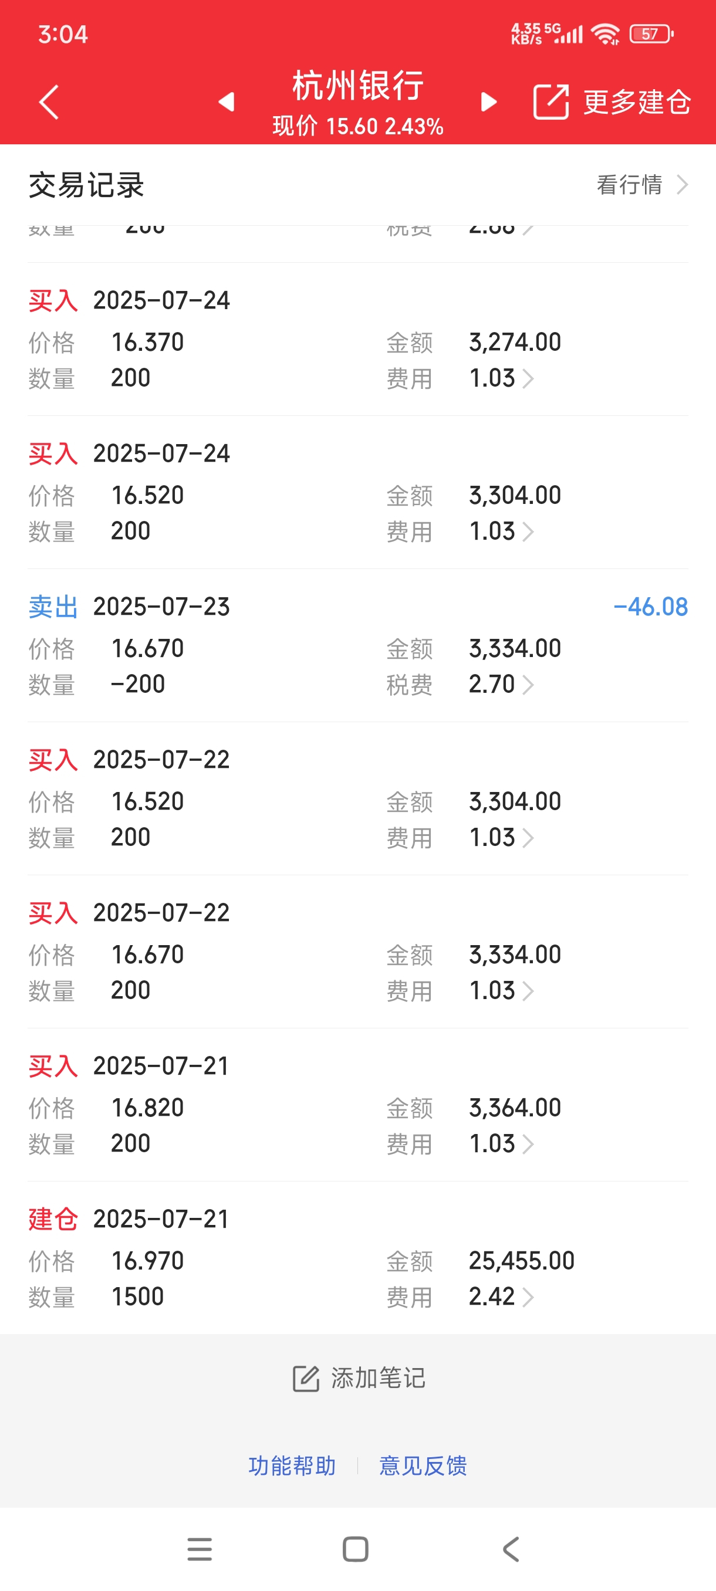Tap the 杭州银行 stock title
This screenshot has width=716, height=1591.
click(x=357, y=85)
